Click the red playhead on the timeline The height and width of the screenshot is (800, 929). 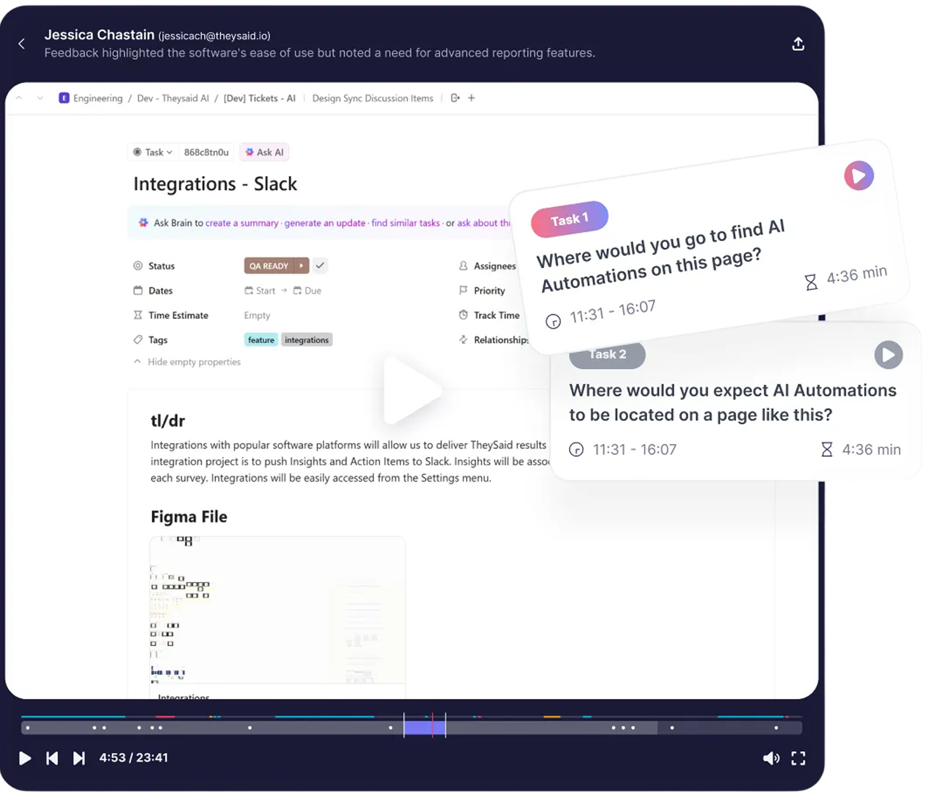click(432, 725)
